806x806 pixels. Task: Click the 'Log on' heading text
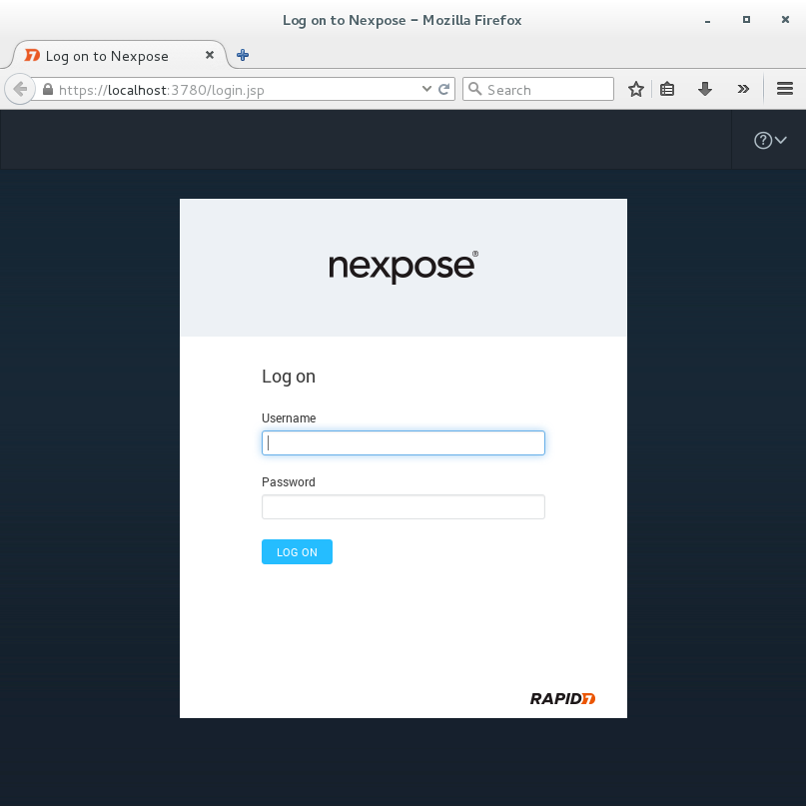tap(289, 377)
